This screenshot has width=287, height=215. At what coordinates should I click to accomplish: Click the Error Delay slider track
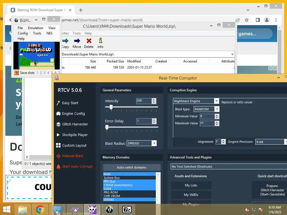tap(132, 127)
